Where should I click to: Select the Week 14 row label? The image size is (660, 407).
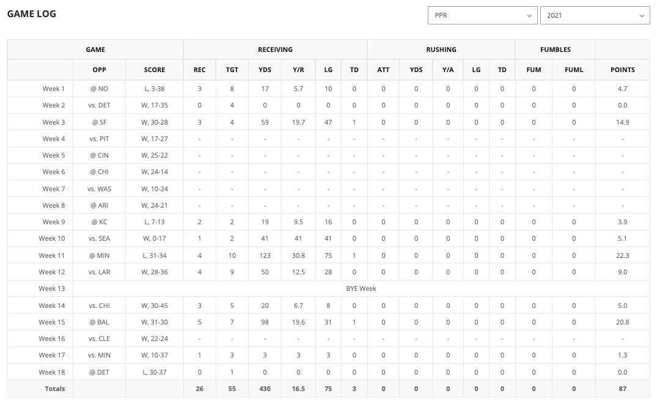tap(52, 306)
